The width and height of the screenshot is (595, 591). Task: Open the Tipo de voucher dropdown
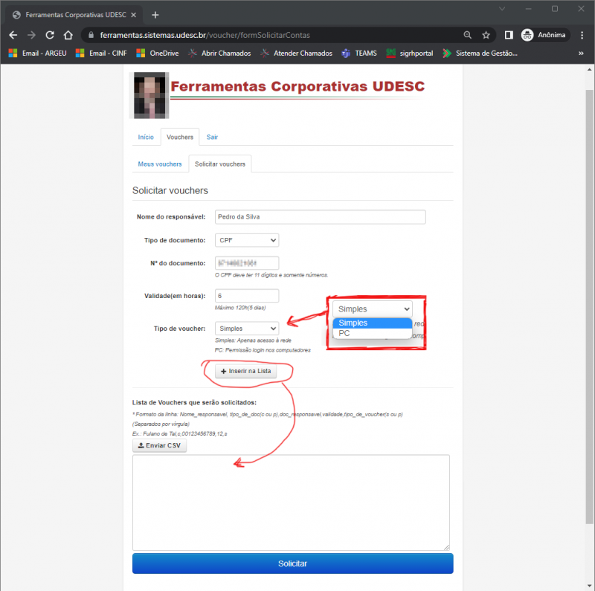246,328
